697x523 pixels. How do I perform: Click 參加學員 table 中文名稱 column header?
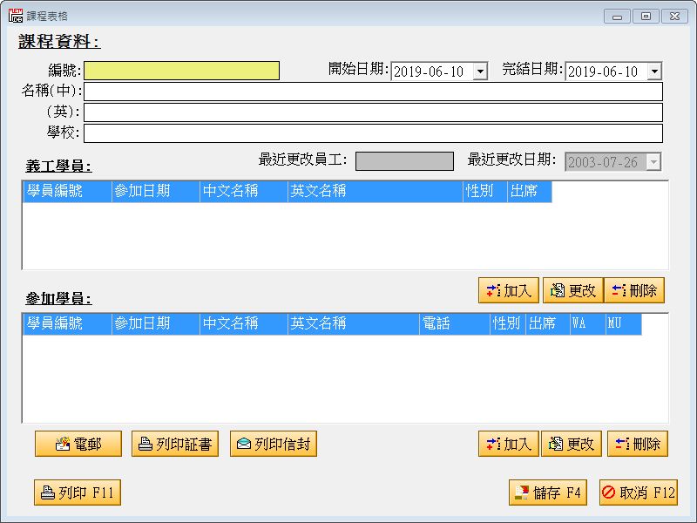[244, 323]
